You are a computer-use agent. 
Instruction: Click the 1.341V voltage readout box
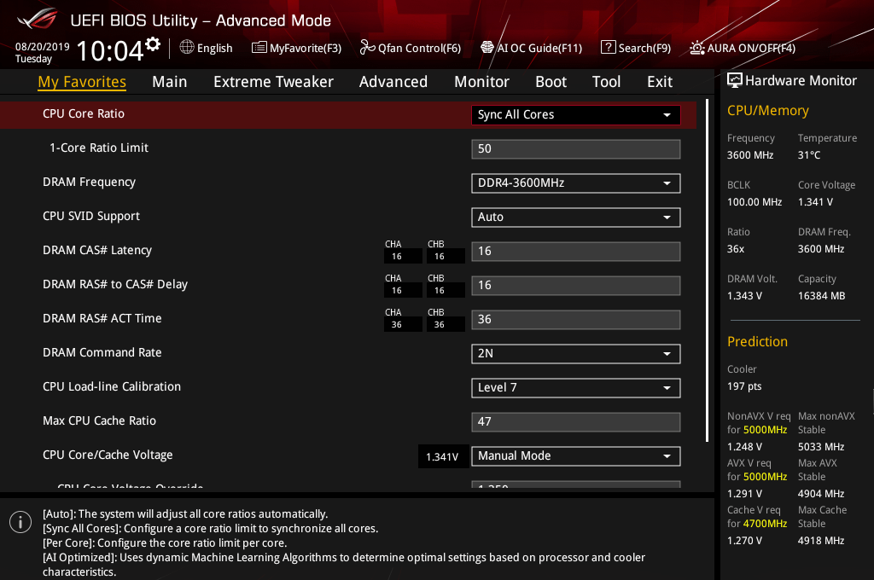(x=442, y=457)
